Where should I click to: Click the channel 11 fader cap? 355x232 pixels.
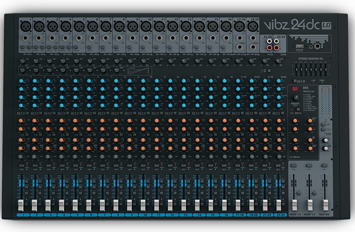point(156,205)
